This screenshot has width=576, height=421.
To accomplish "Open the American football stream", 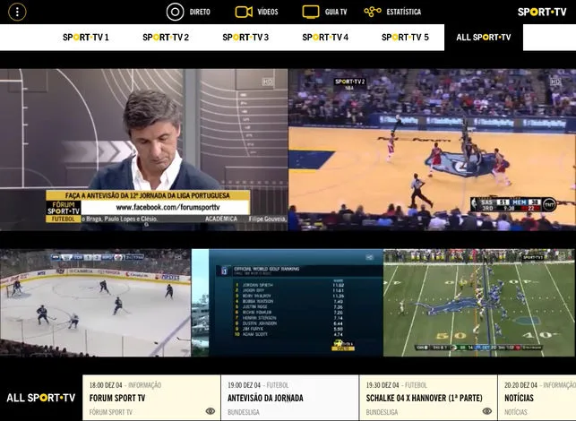I will click(x=479, y=303).
